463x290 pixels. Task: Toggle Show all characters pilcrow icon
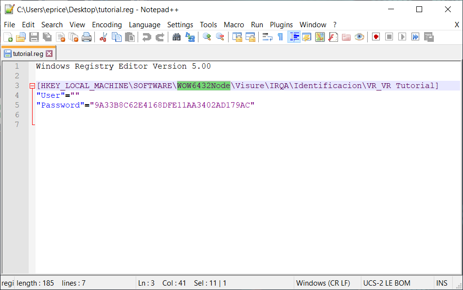pyautogui.click(x=280, y=37)
